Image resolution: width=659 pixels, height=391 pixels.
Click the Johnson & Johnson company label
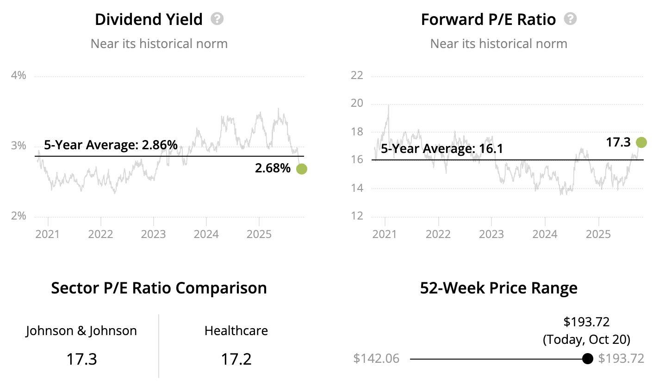click(81, 331)
